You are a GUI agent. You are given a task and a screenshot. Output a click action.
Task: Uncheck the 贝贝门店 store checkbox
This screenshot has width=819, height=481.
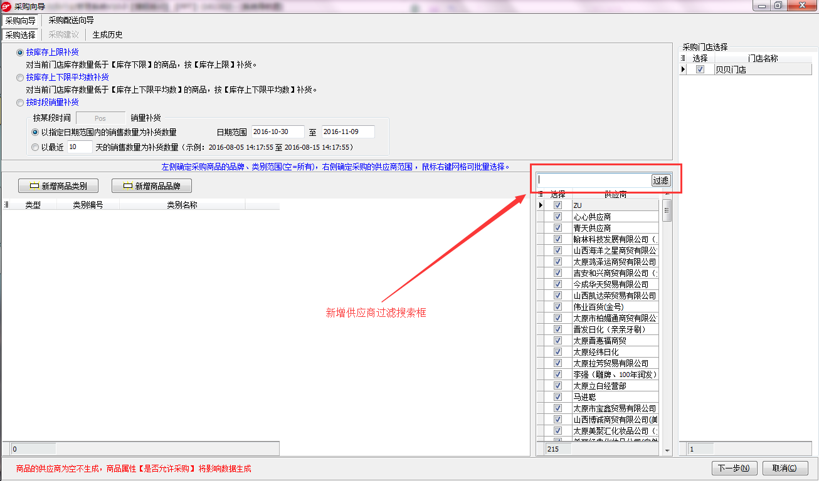(700, 70)
